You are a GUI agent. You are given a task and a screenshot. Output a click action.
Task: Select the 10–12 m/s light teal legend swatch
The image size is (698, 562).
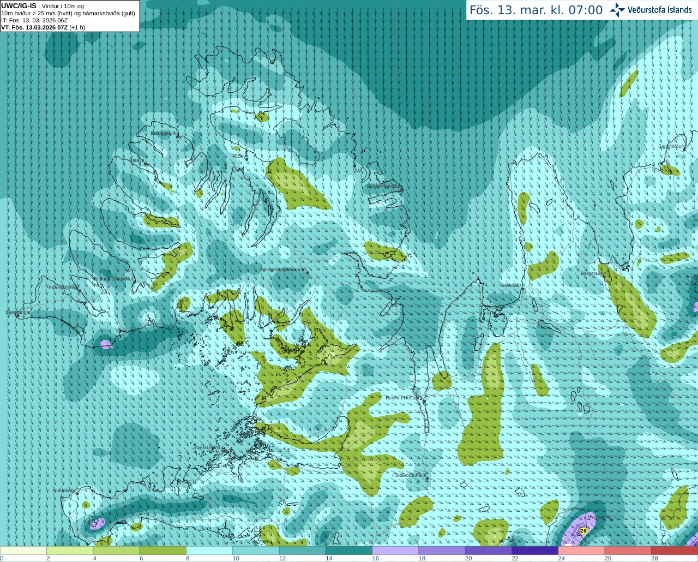256,551
